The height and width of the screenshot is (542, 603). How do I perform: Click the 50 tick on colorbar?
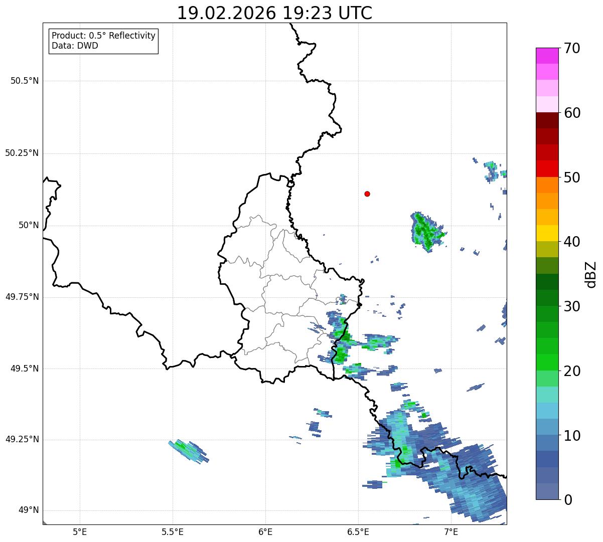(x=572, y=177)
